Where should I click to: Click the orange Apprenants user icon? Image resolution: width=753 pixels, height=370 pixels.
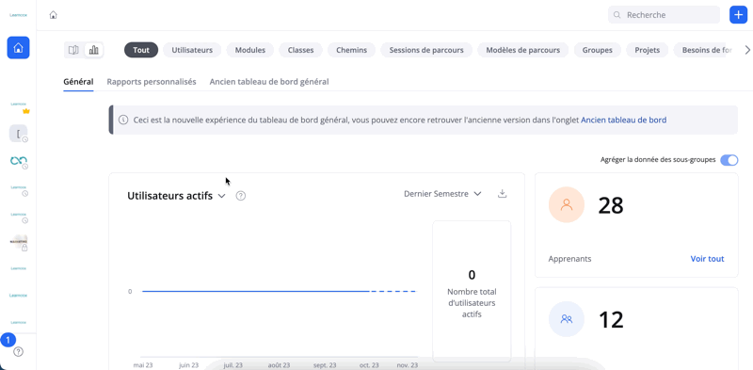[567, 204]
